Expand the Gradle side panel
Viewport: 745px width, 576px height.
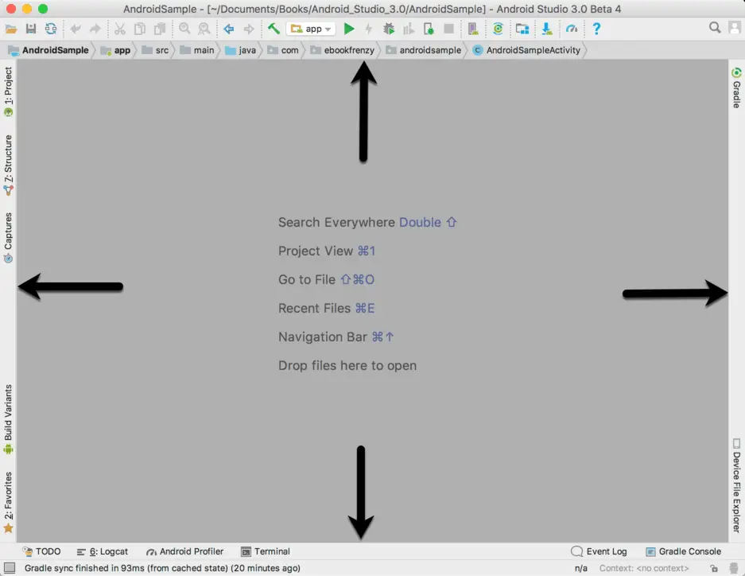click(736, 88)
